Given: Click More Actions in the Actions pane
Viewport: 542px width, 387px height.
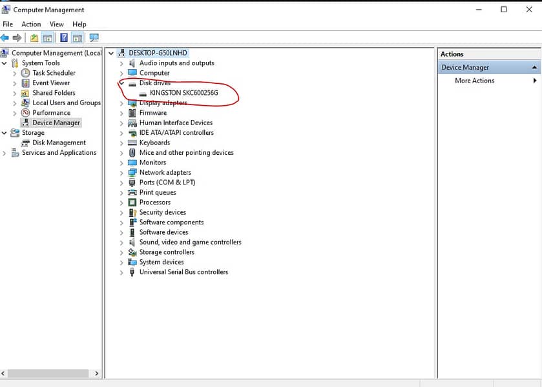Looking at the screenshot, I should [475, 81].
